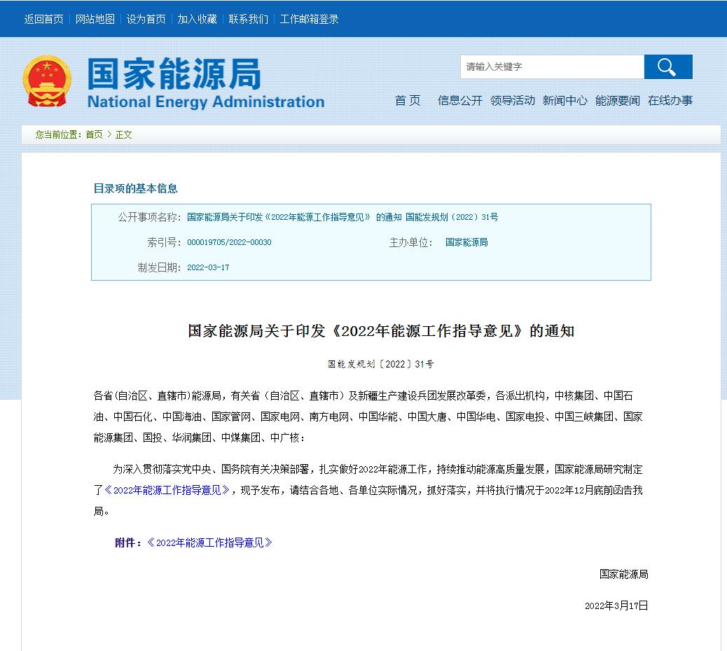This screenshot has height=651, width=727.
Task: Open 工作邮箱登录 mail login link
Action: point(310,19)
